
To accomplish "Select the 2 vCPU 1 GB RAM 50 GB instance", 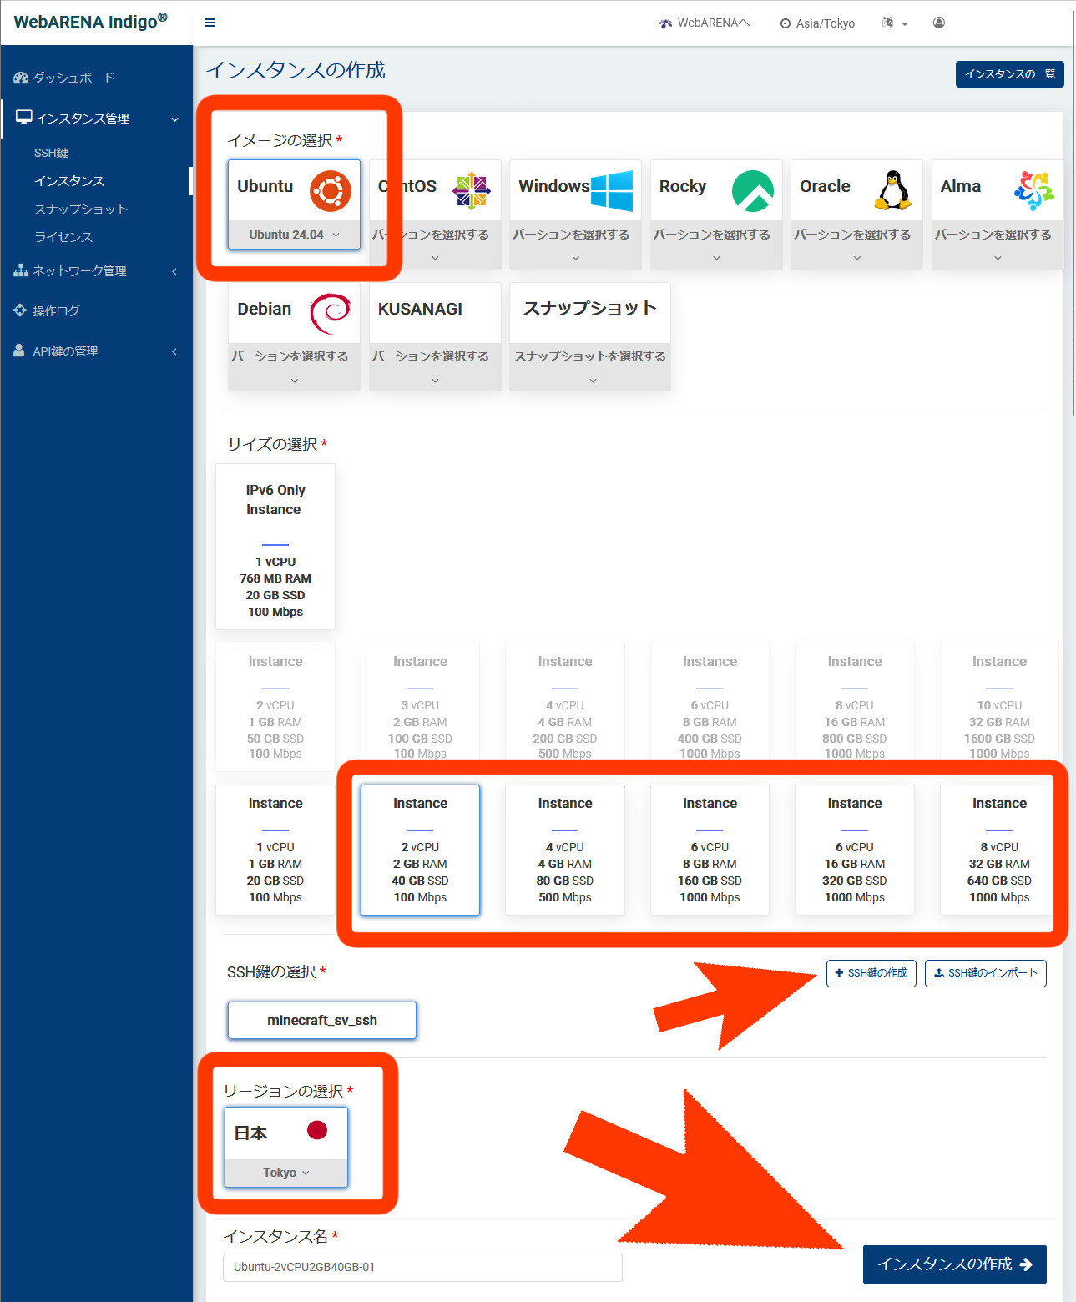I will coord(275,707).
